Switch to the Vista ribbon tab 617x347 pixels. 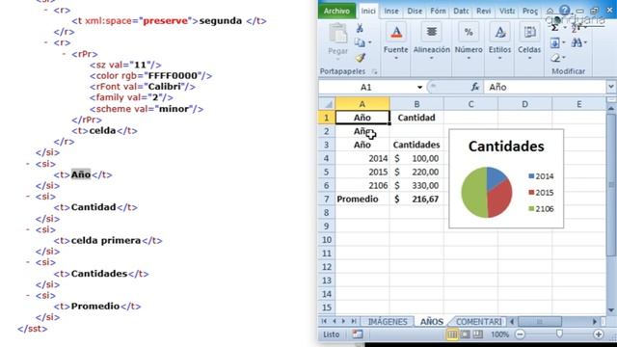click(507, 11)
